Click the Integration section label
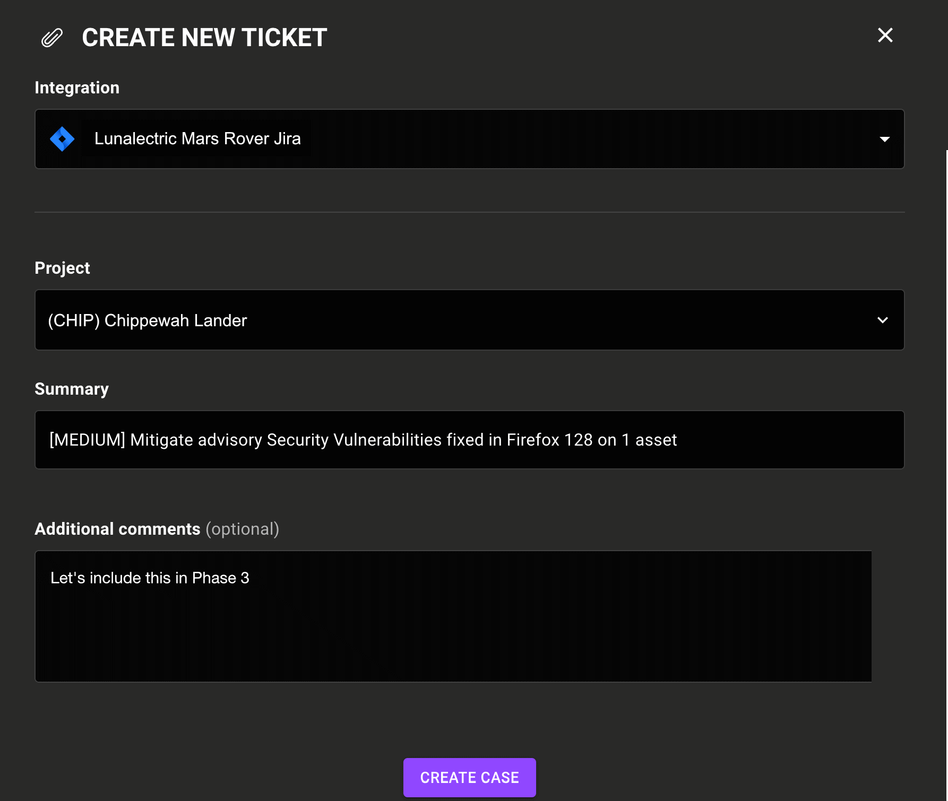This screenshot has height=801, width=948. (77, 87)
